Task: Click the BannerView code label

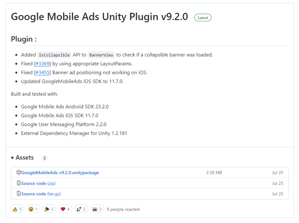Action: point(101,55)
